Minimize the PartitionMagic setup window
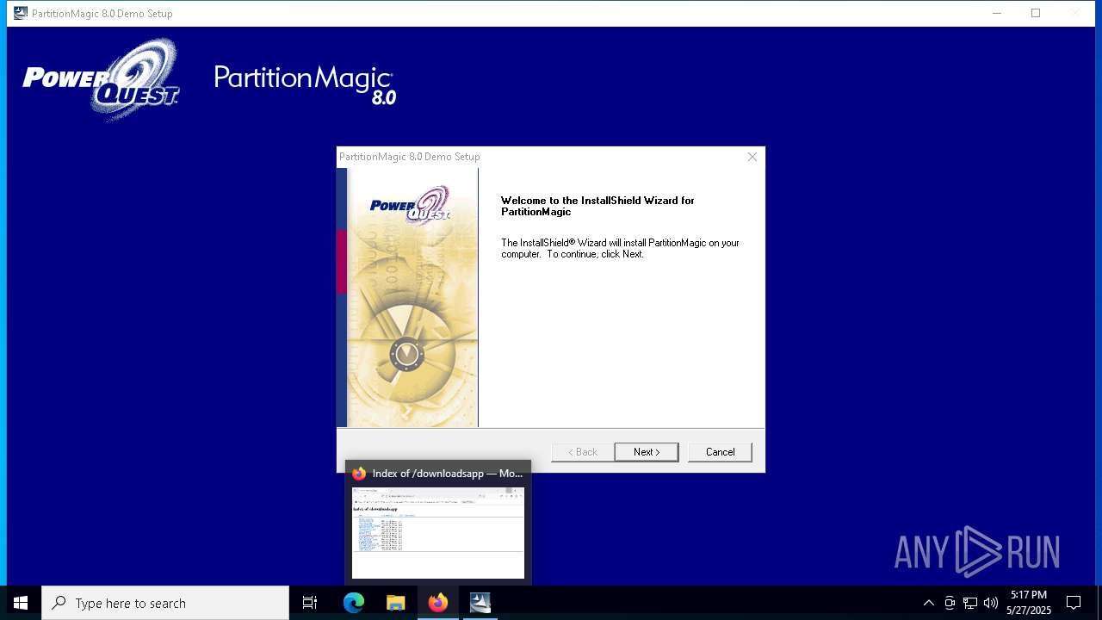This screenshot has height=620, width=1102. pos(997,13)
